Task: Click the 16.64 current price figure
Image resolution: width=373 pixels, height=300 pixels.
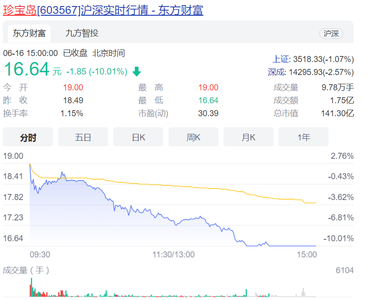Action: tap(26, 69)
